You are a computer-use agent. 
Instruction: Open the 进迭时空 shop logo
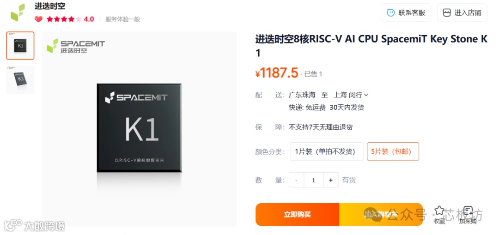[x=18, y=12]
